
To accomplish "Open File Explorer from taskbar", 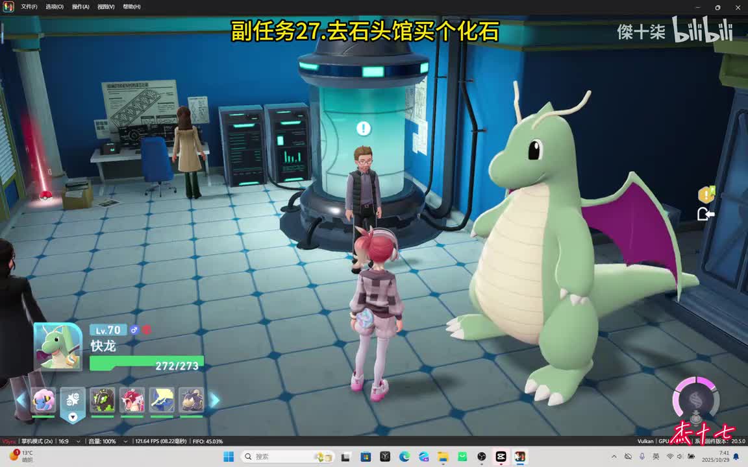I will click(x=443, y=457).
